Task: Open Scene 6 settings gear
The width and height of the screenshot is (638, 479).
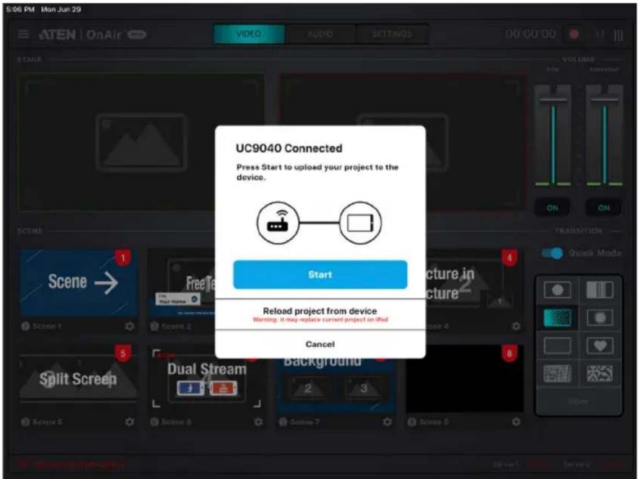Action: (x=258, y=422)
